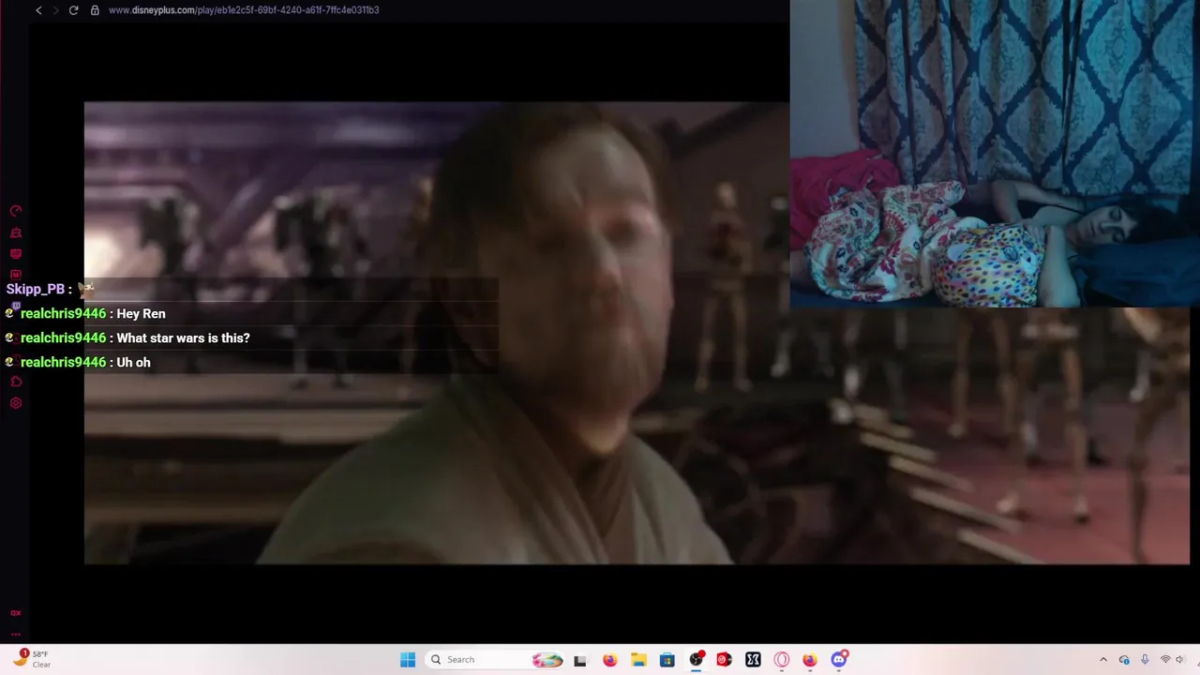Open the Windows Start menu
Screen dimensions: 1200x675
coord(408,660)
